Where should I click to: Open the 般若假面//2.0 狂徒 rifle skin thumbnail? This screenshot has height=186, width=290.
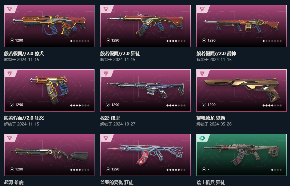click(145, 25)
